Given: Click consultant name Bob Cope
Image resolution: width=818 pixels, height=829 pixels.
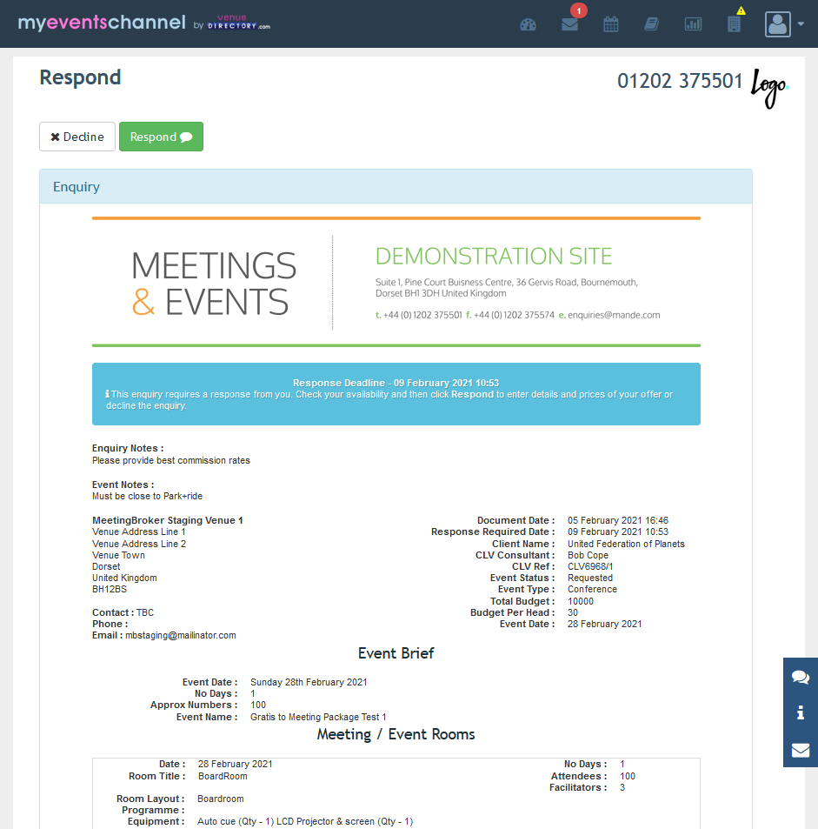Looking at the screenshot, I should pos(589,556).
